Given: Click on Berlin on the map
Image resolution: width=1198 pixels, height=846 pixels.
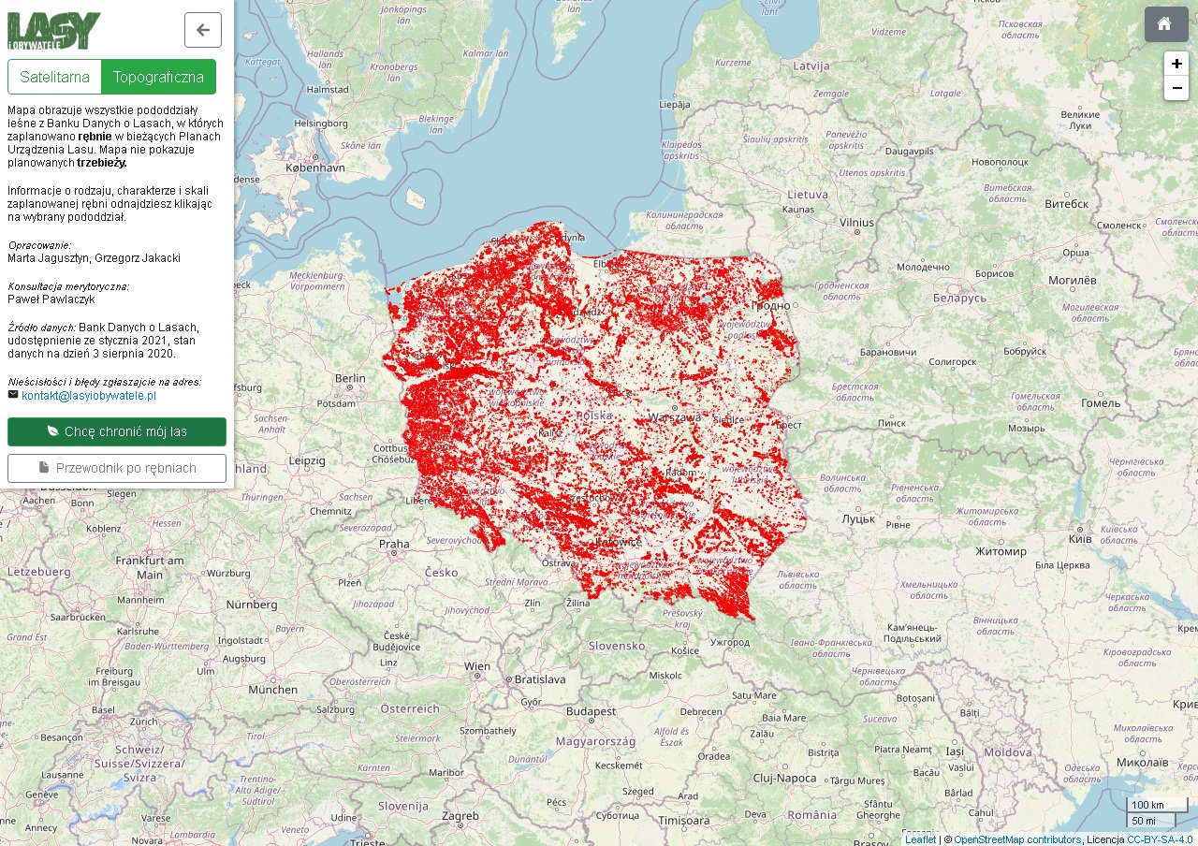Looking at the screenshot, I should (350, 379).
